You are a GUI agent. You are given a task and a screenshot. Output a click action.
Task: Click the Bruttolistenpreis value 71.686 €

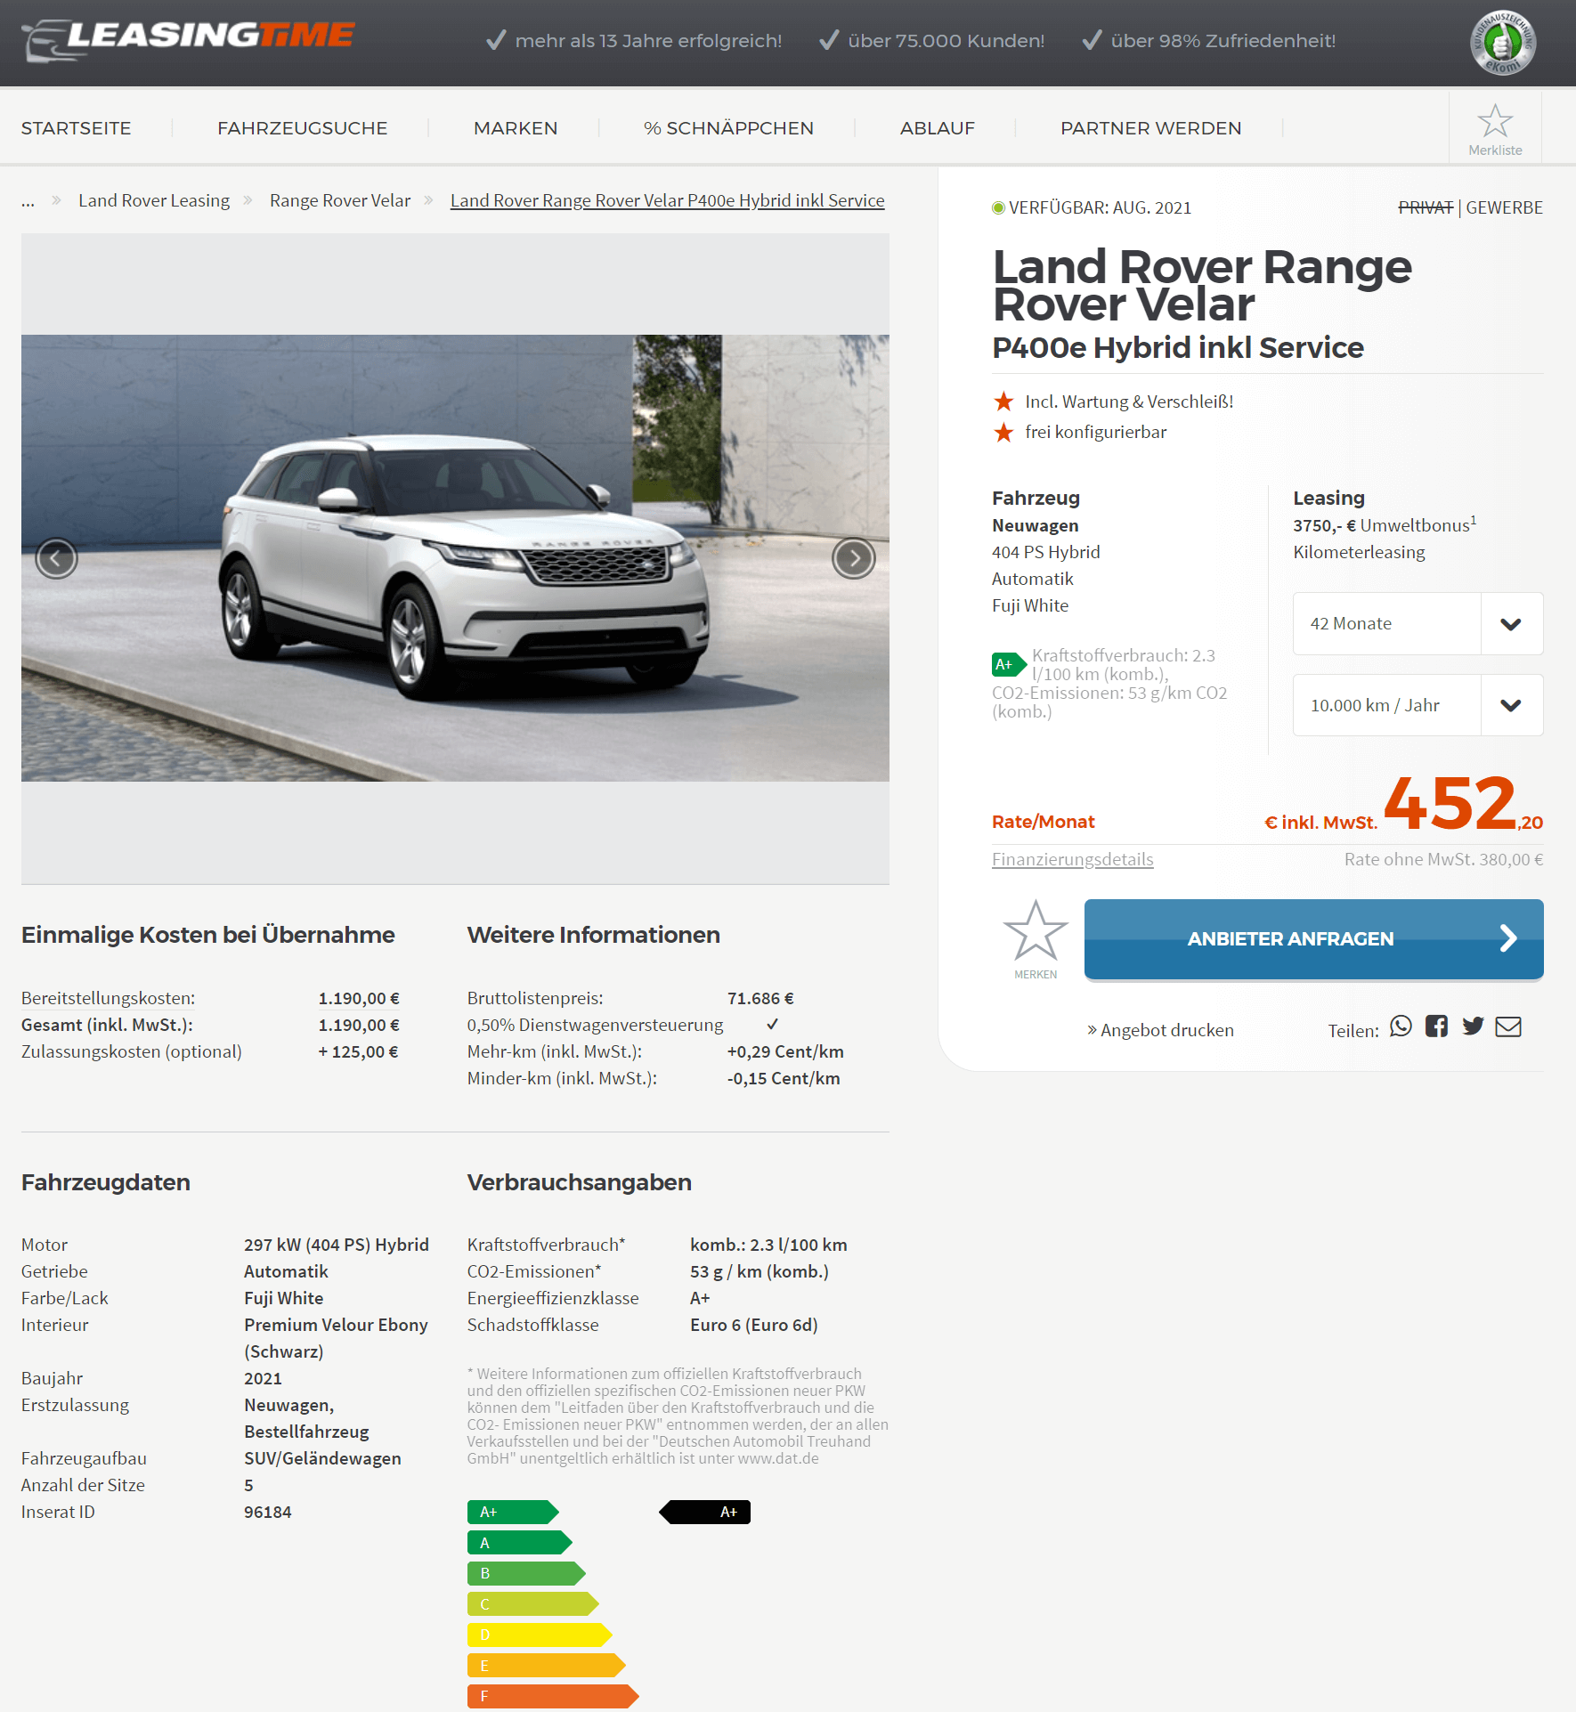click(760, 998)
